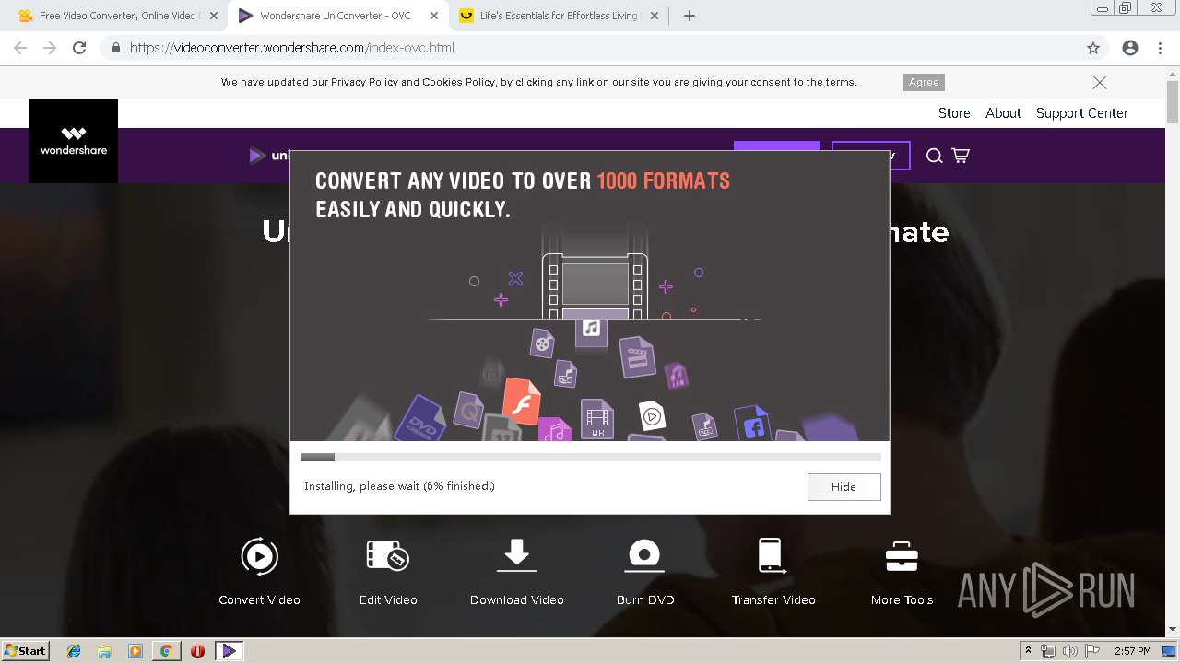
Task: Click the Download Video arrow icon
Action: pos(516,555)
